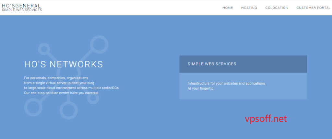Click the small top-left node of network graphic
The width and height of the screenshot is (332, 139).
[x=43, y=49]
